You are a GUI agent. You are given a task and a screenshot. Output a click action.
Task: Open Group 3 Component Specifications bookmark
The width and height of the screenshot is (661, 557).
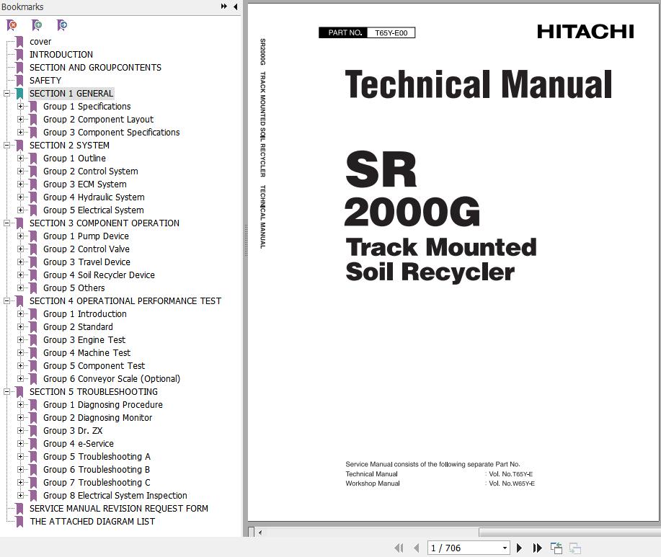click(x=111, y=133)
